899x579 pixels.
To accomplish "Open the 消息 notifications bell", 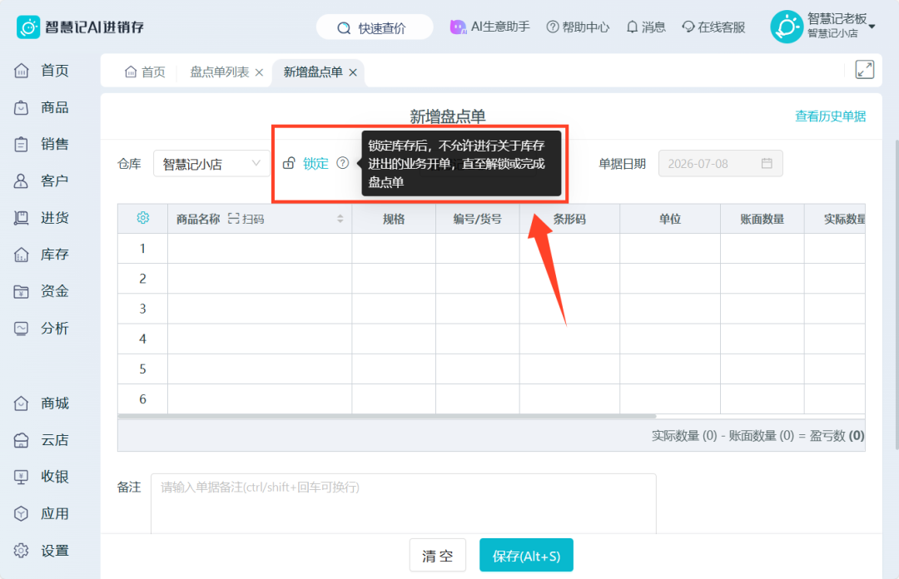I will pyautogui.click(x=646, y=27).
